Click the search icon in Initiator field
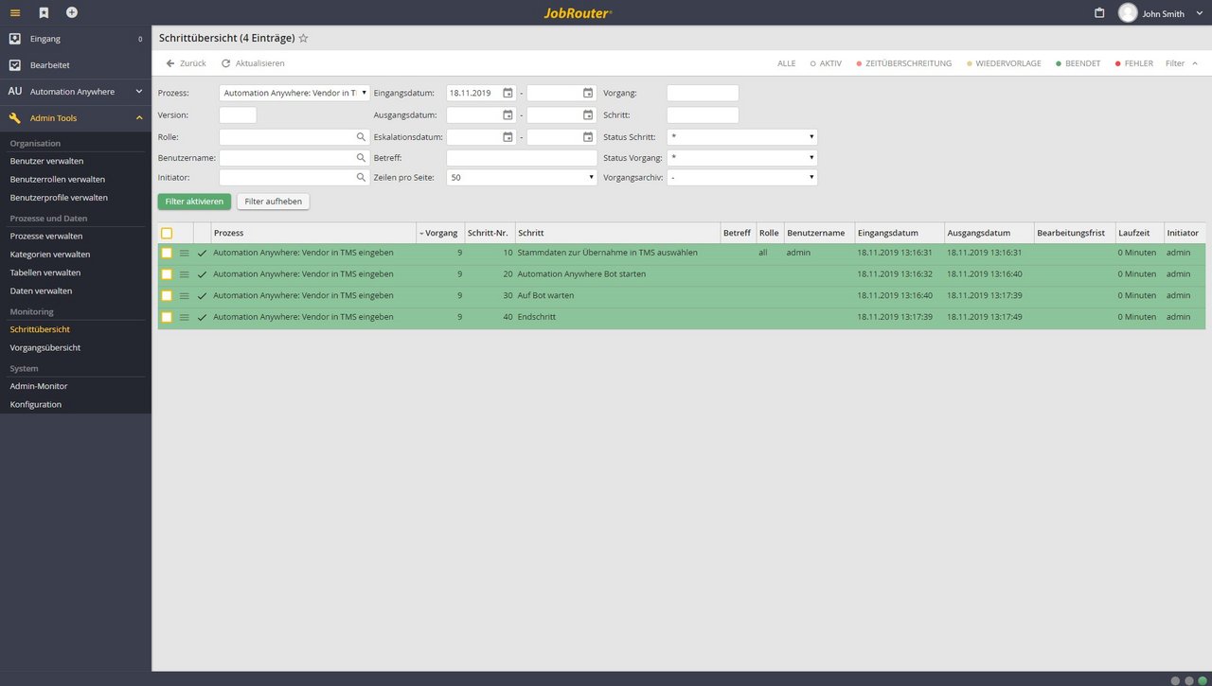Viewport: 1212px width, 686px height. coord(361,177)
